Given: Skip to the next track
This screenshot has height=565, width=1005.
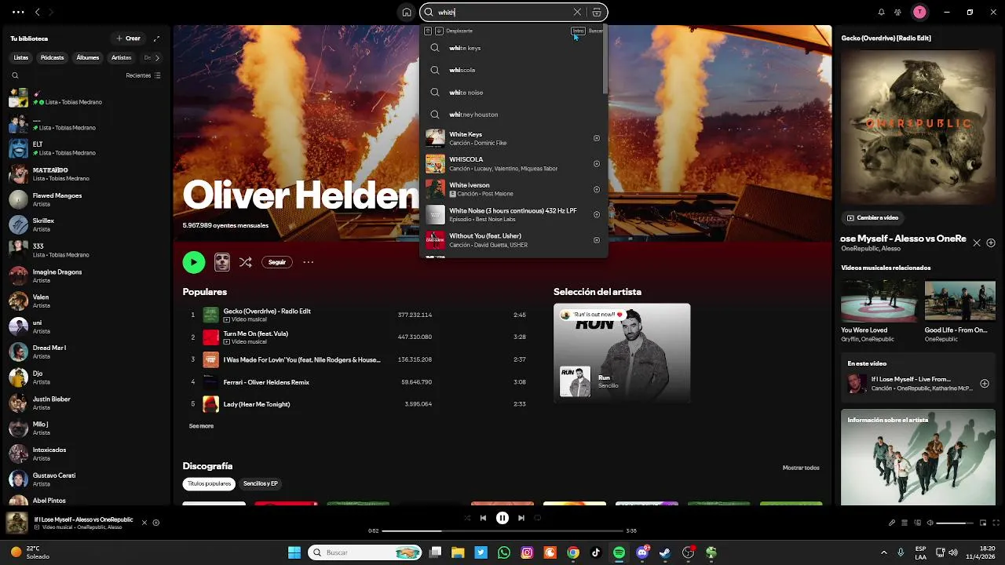Looking at the screenshot, I should 521,518.
